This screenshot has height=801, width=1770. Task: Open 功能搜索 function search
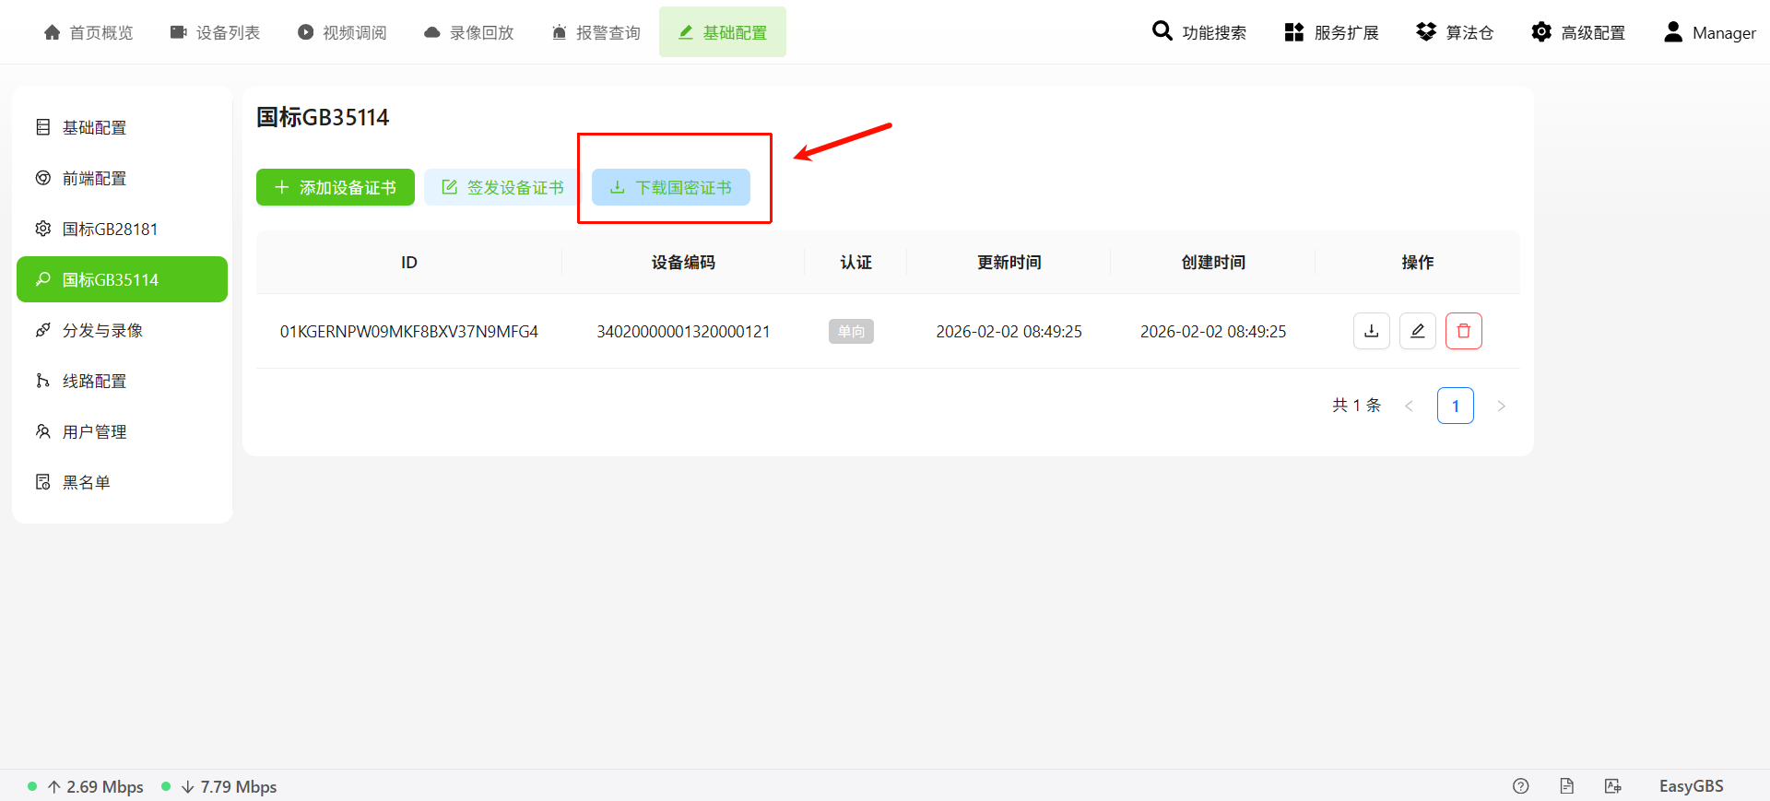point(1199,32)
